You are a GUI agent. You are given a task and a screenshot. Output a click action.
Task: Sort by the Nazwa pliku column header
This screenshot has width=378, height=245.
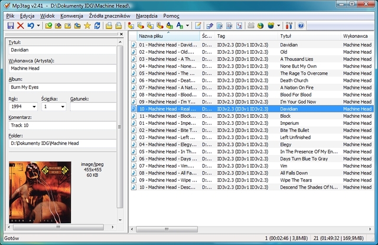pyautogui.click(x=168, y=36)
